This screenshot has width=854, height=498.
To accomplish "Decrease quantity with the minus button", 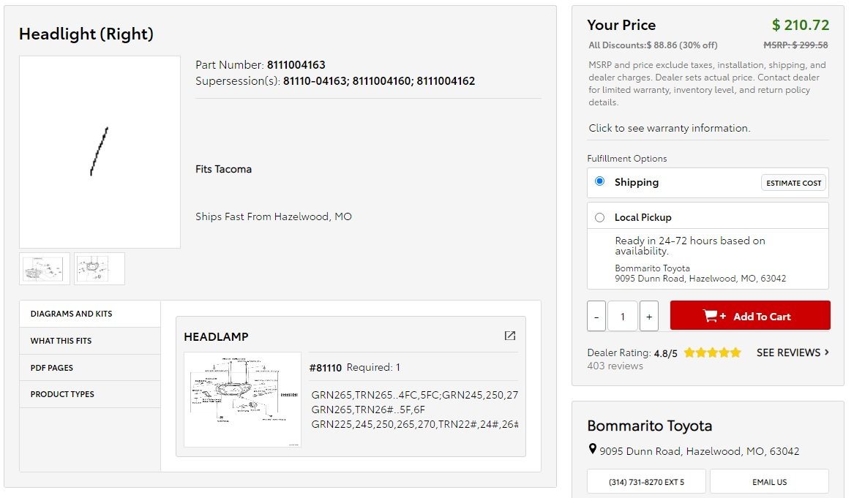I will point(596,316).
